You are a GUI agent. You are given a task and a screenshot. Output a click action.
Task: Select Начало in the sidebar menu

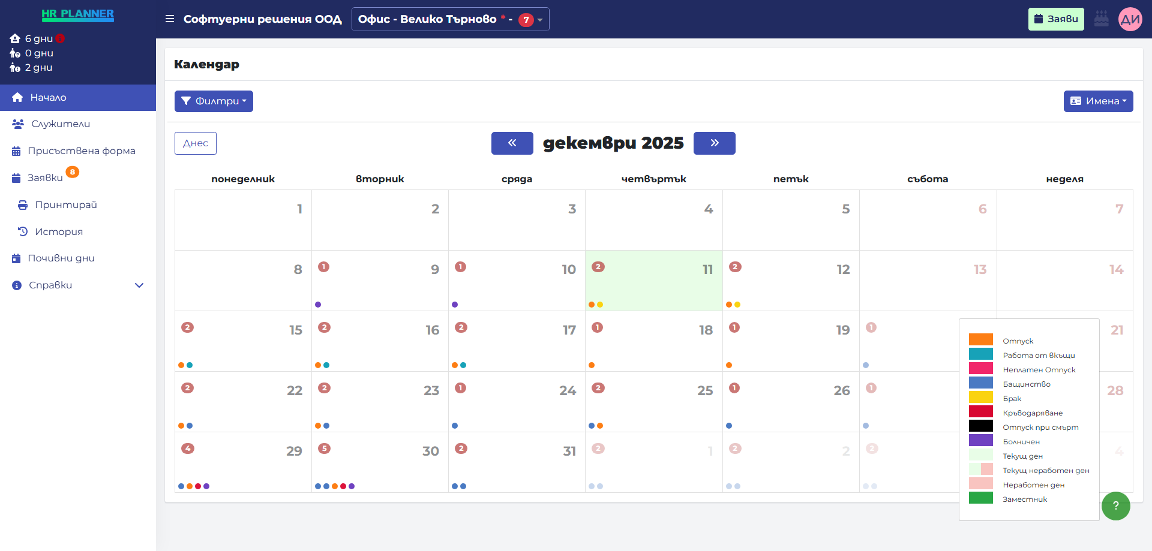(48, 97)
